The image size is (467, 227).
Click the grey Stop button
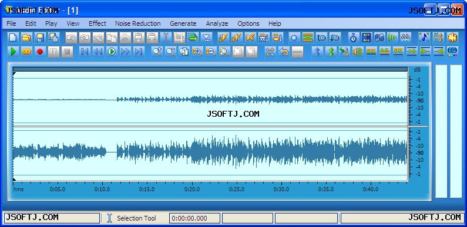[68, 52]
